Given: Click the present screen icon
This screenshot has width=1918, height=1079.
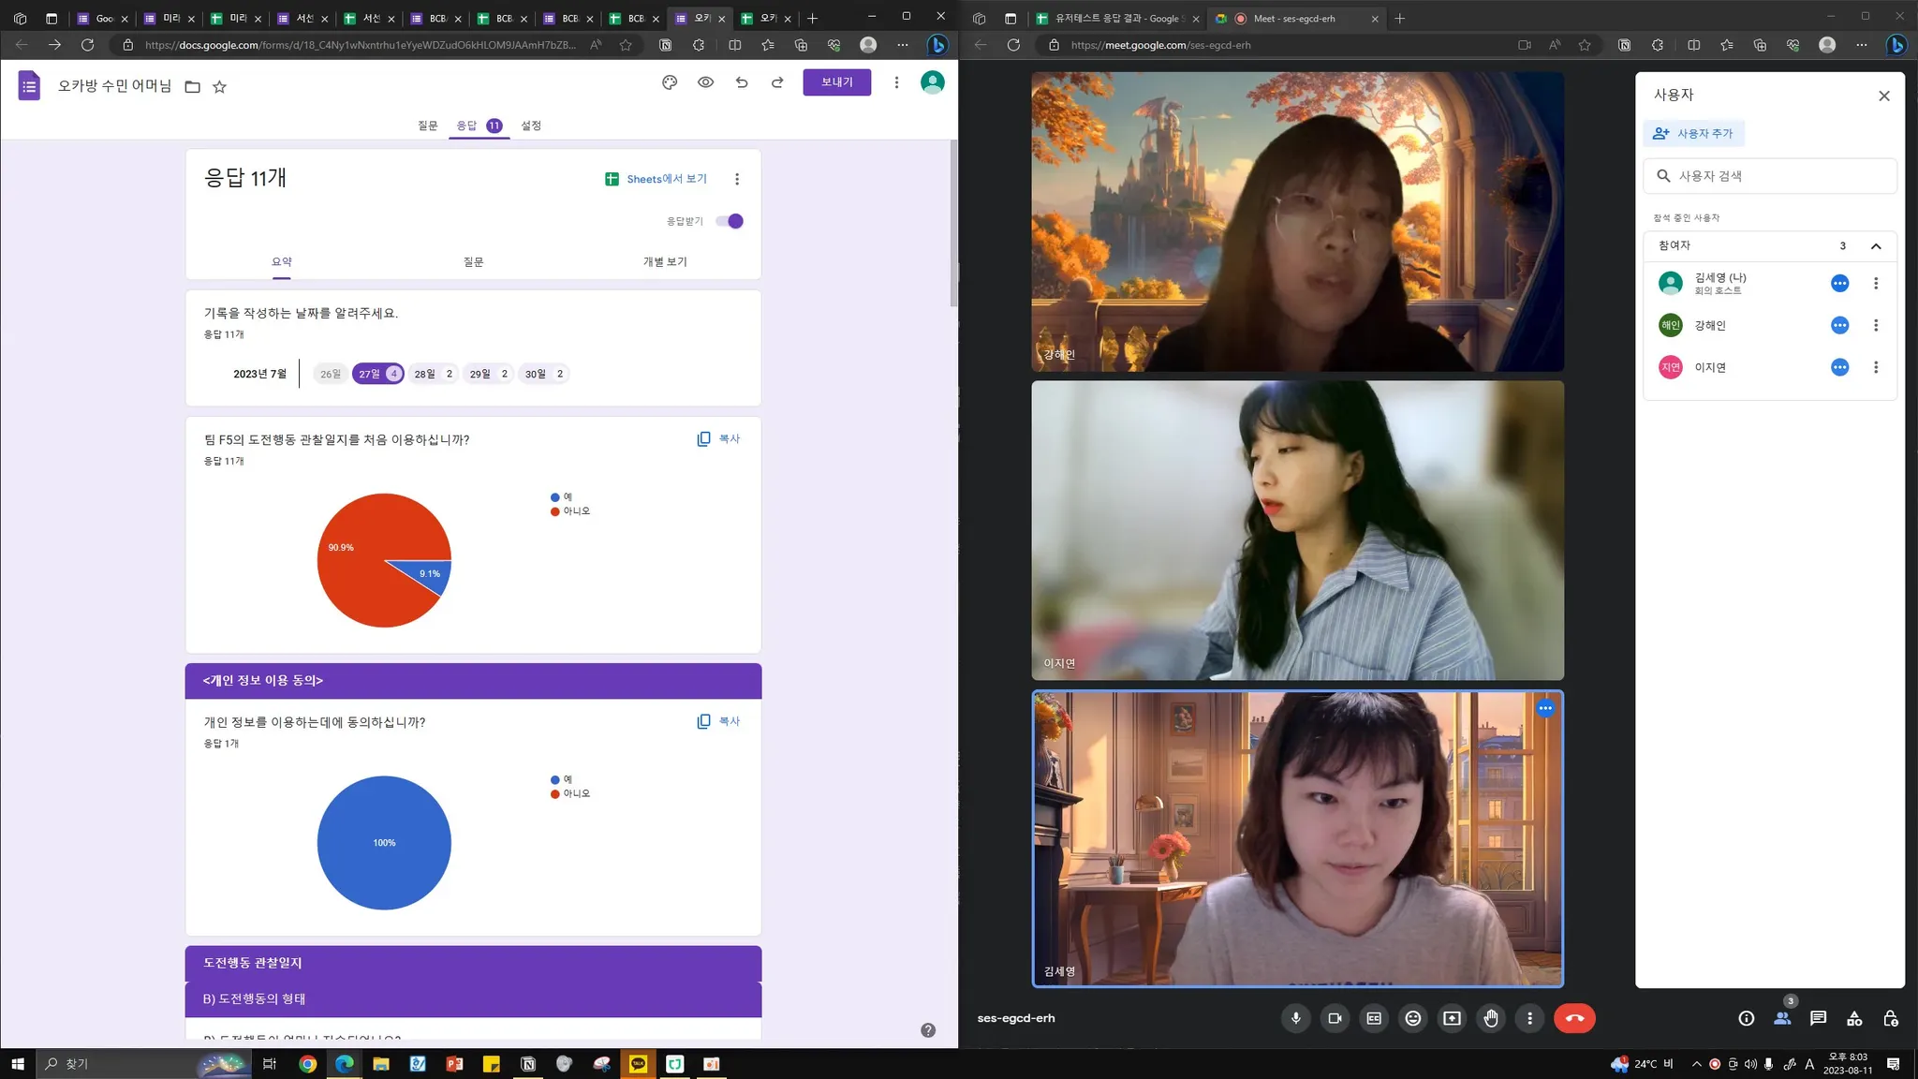Looking at the screenshot, I should (1452, 1018).
